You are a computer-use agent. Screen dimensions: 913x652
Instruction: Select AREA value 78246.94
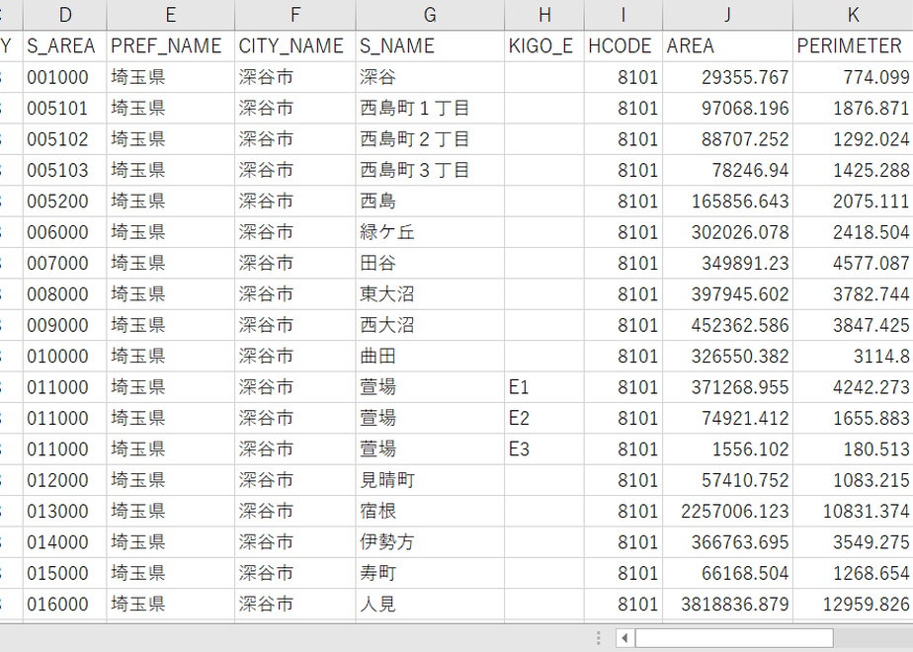coord(727,170)
